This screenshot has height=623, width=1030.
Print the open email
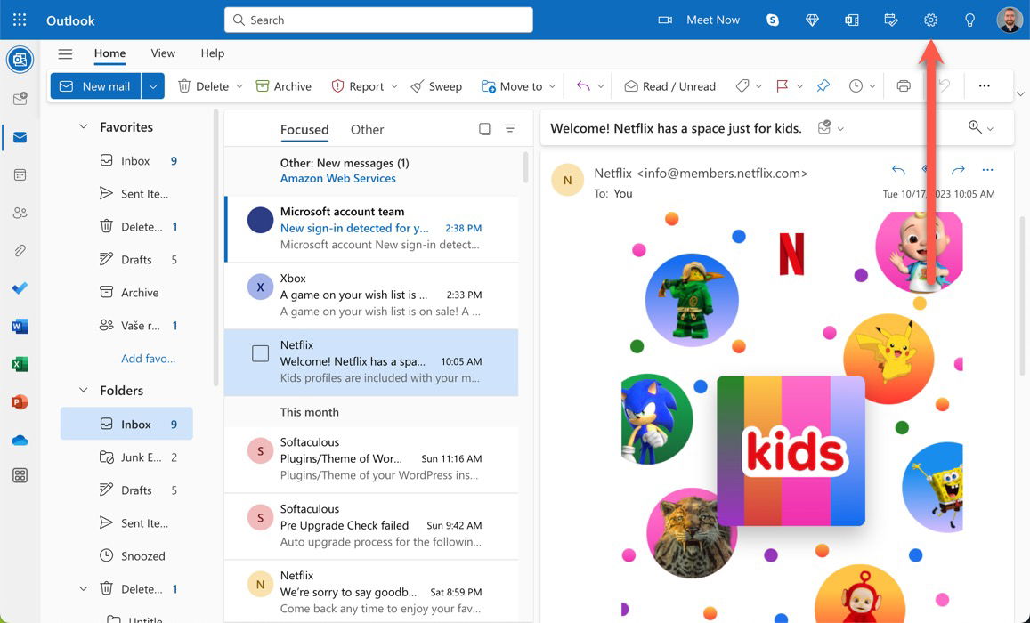[x=903, y=85]
